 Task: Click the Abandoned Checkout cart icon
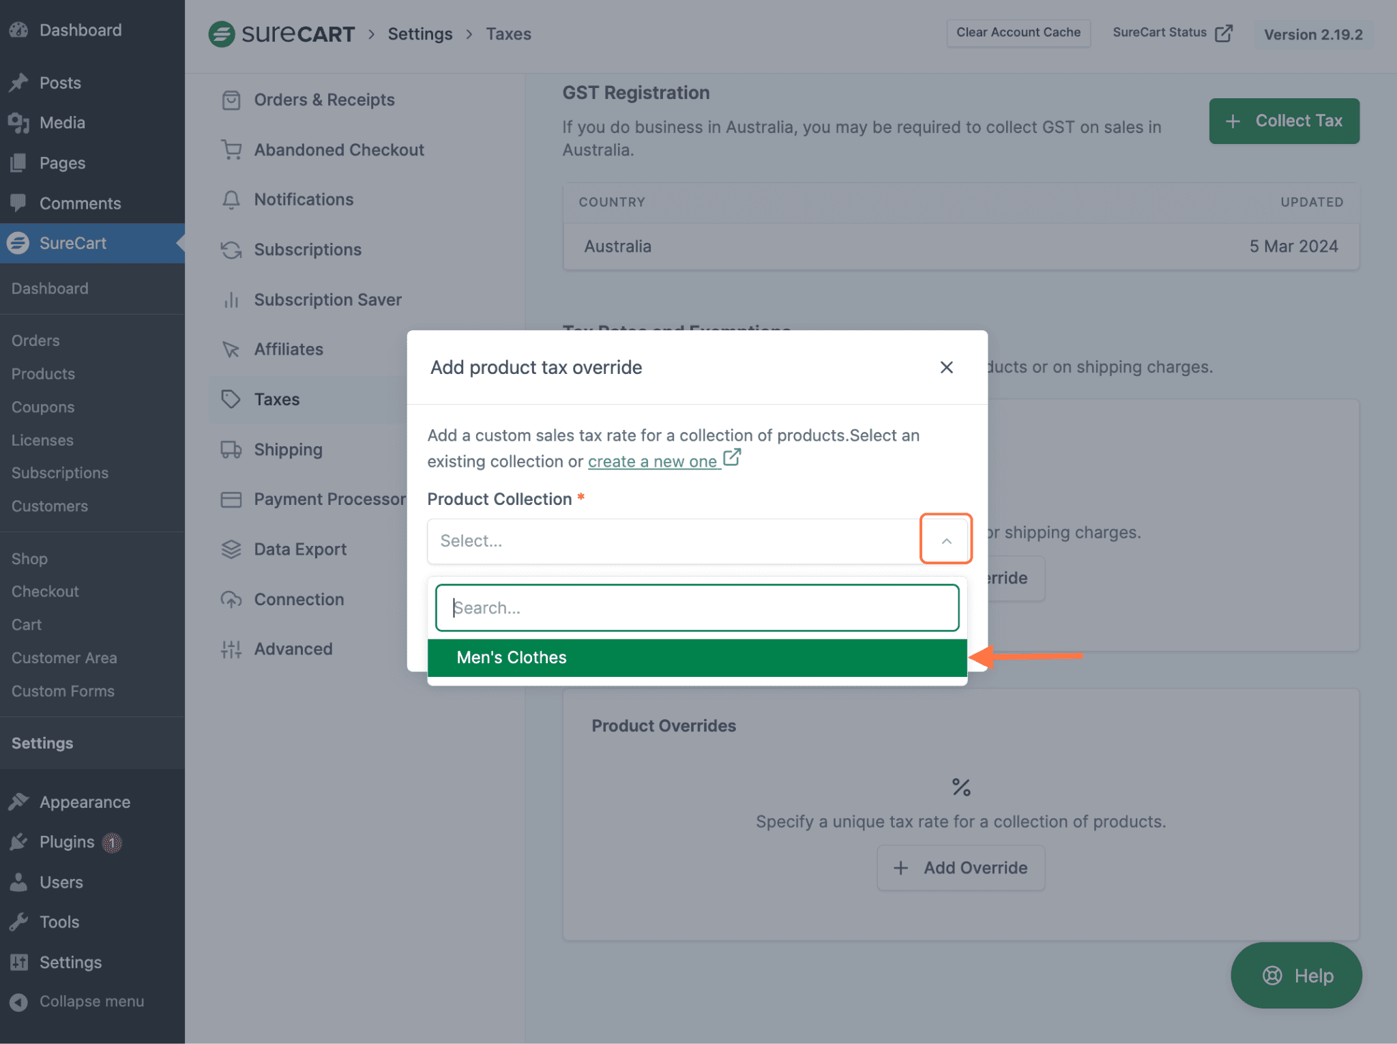coord(231,150)
